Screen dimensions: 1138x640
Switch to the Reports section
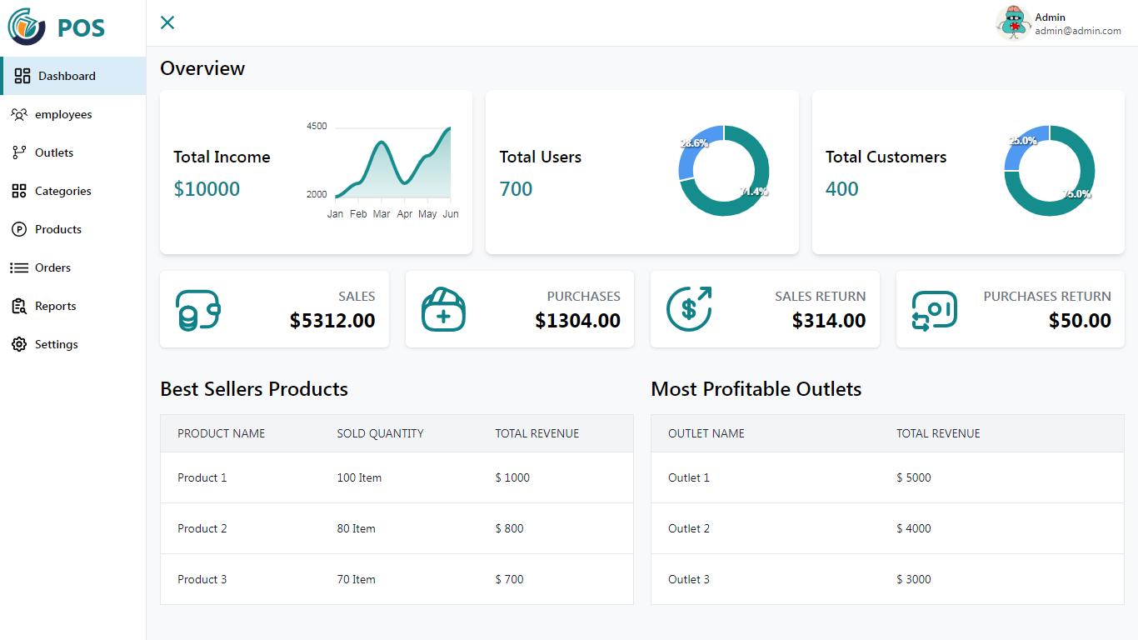coord(55,306)
